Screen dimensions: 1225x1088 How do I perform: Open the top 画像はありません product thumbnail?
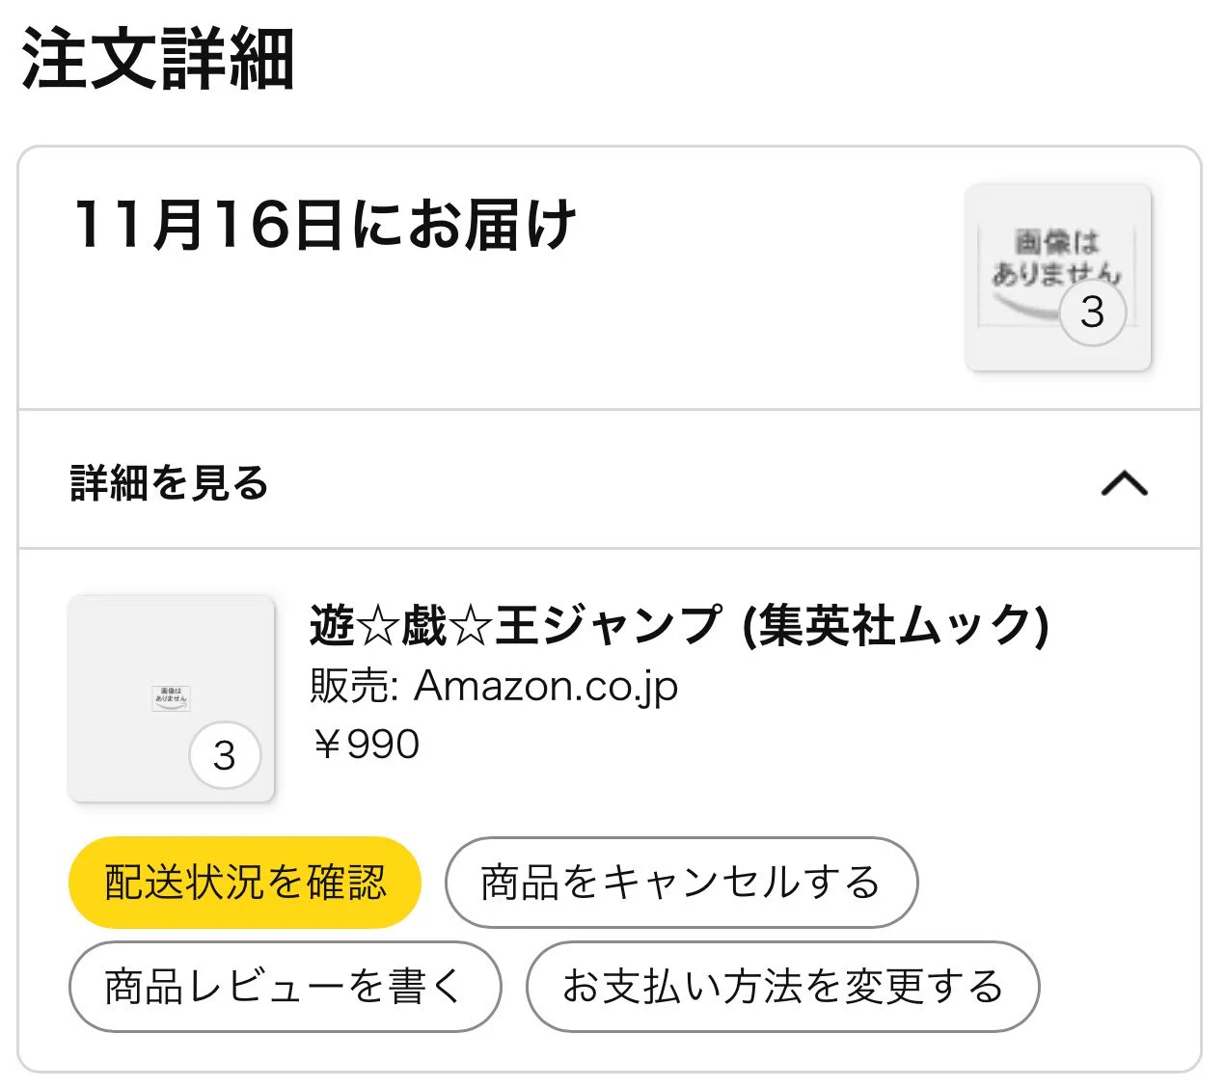[1058, 277]
